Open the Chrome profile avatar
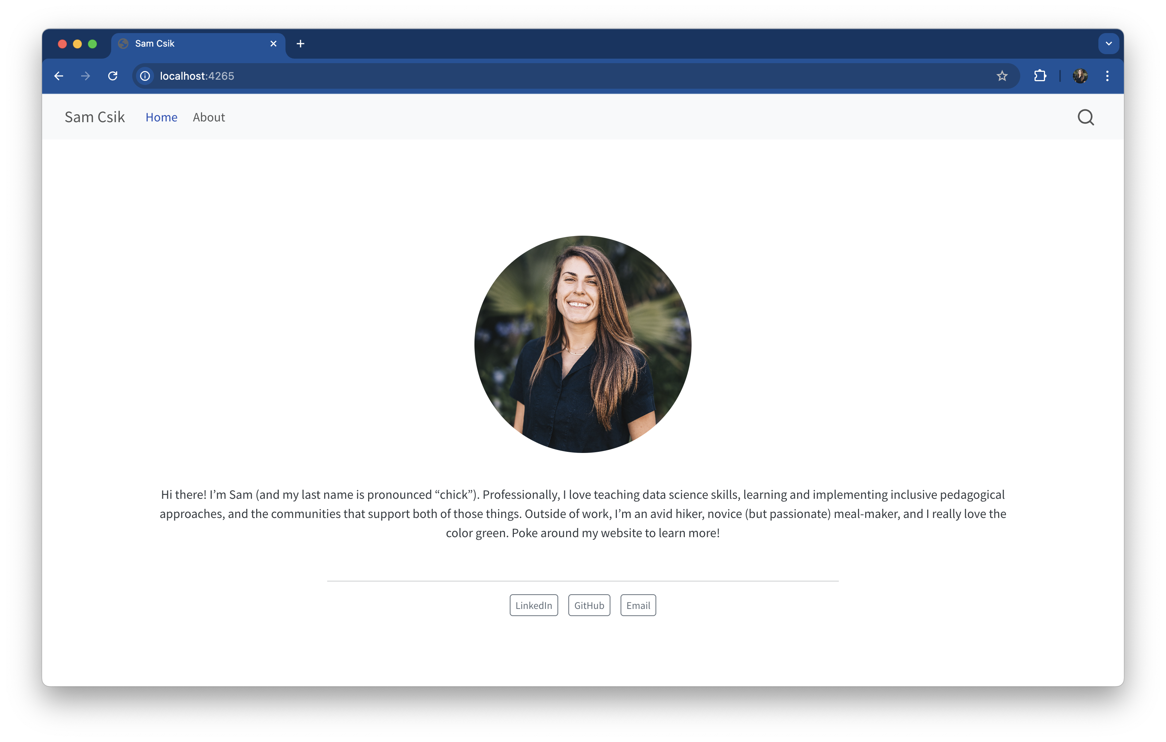1166x742 pixels. [1080, 76]
